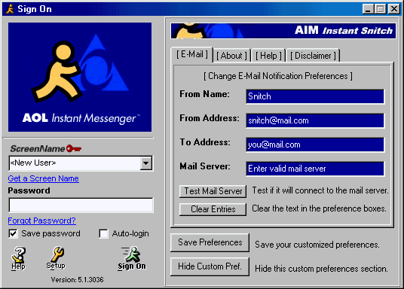Click the To Address field you@mail.com
404x289 pixels.
(315, 144)
